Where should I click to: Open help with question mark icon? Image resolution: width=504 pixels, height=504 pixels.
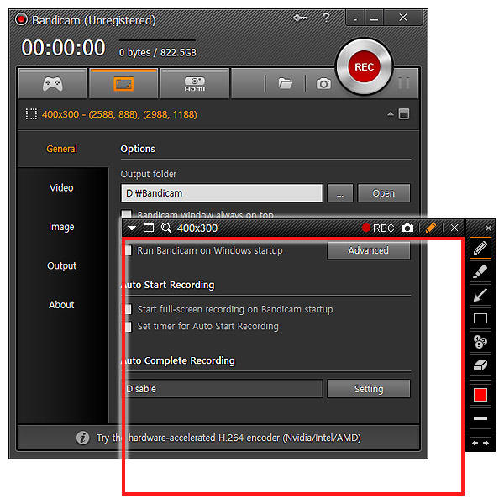tap(326, 18)
